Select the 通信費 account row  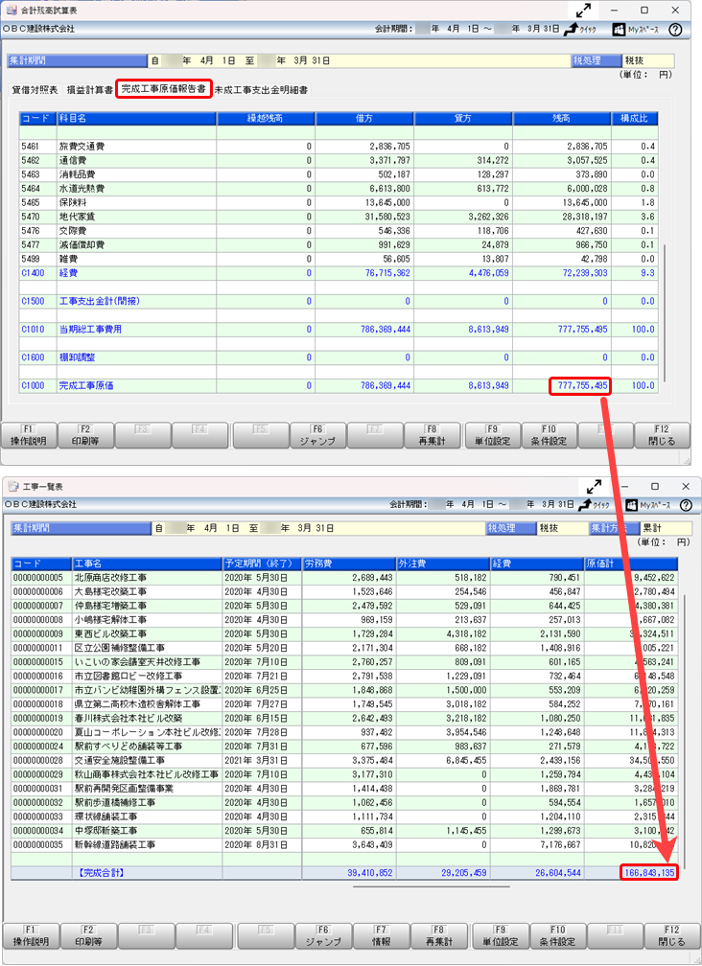coord(339,161)
